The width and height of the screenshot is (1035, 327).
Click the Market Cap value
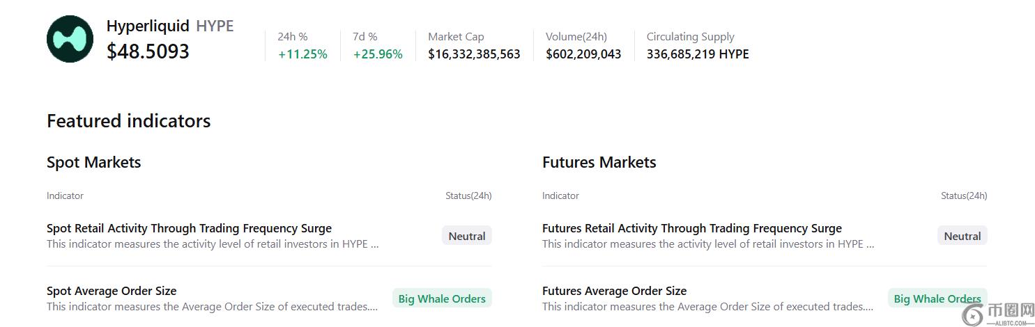coord(474,54)
